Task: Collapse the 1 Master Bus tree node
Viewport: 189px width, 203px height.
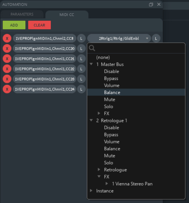Action: 91,64
